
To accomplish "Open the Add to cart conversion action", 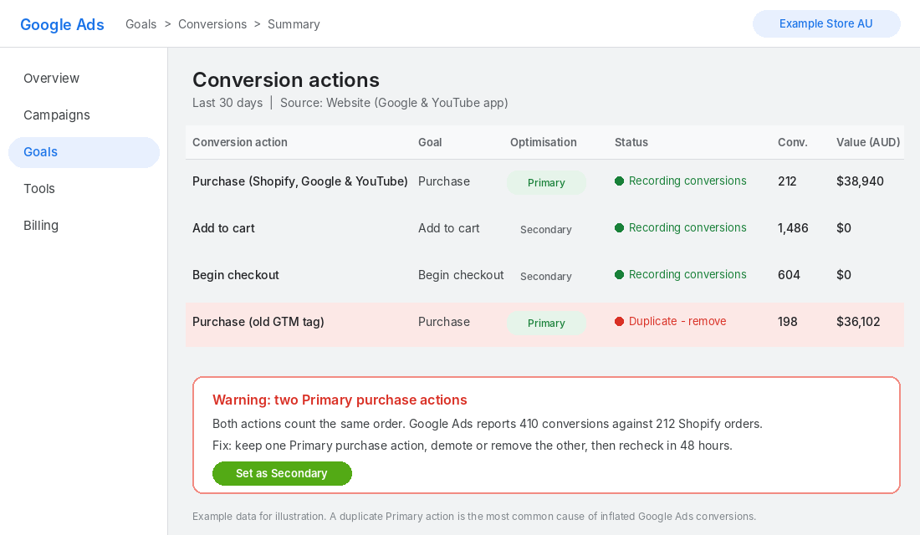I will [223, 228].
